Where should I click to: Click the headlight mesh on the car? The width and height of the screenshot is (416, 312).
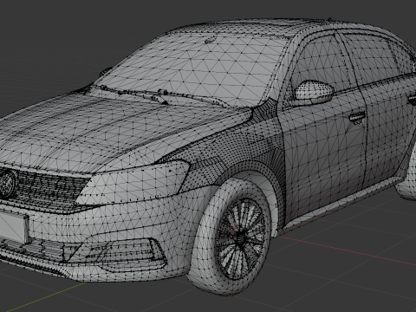coord(133,184)
